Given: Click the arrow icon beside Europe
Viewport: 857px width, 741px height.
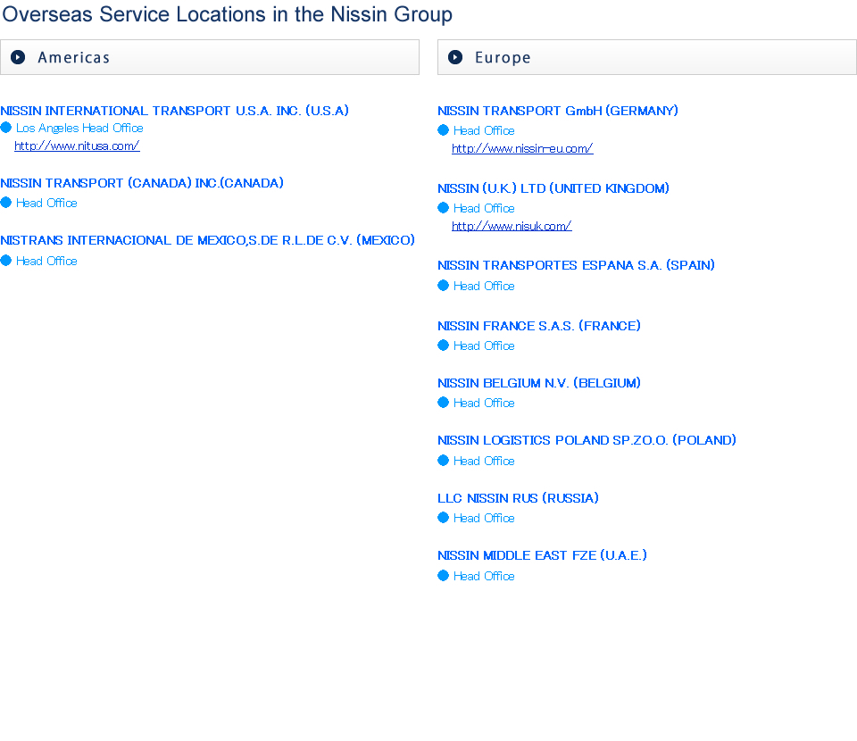Looking at the screenshot, I should click(x=455, y=57).
